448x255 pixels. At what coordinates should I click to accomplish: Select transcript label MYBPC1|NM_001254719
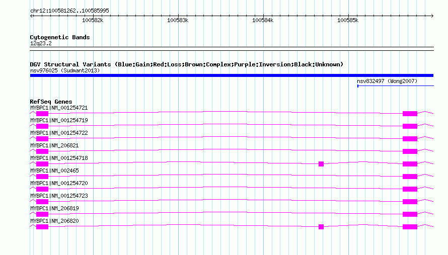(59, 121)
